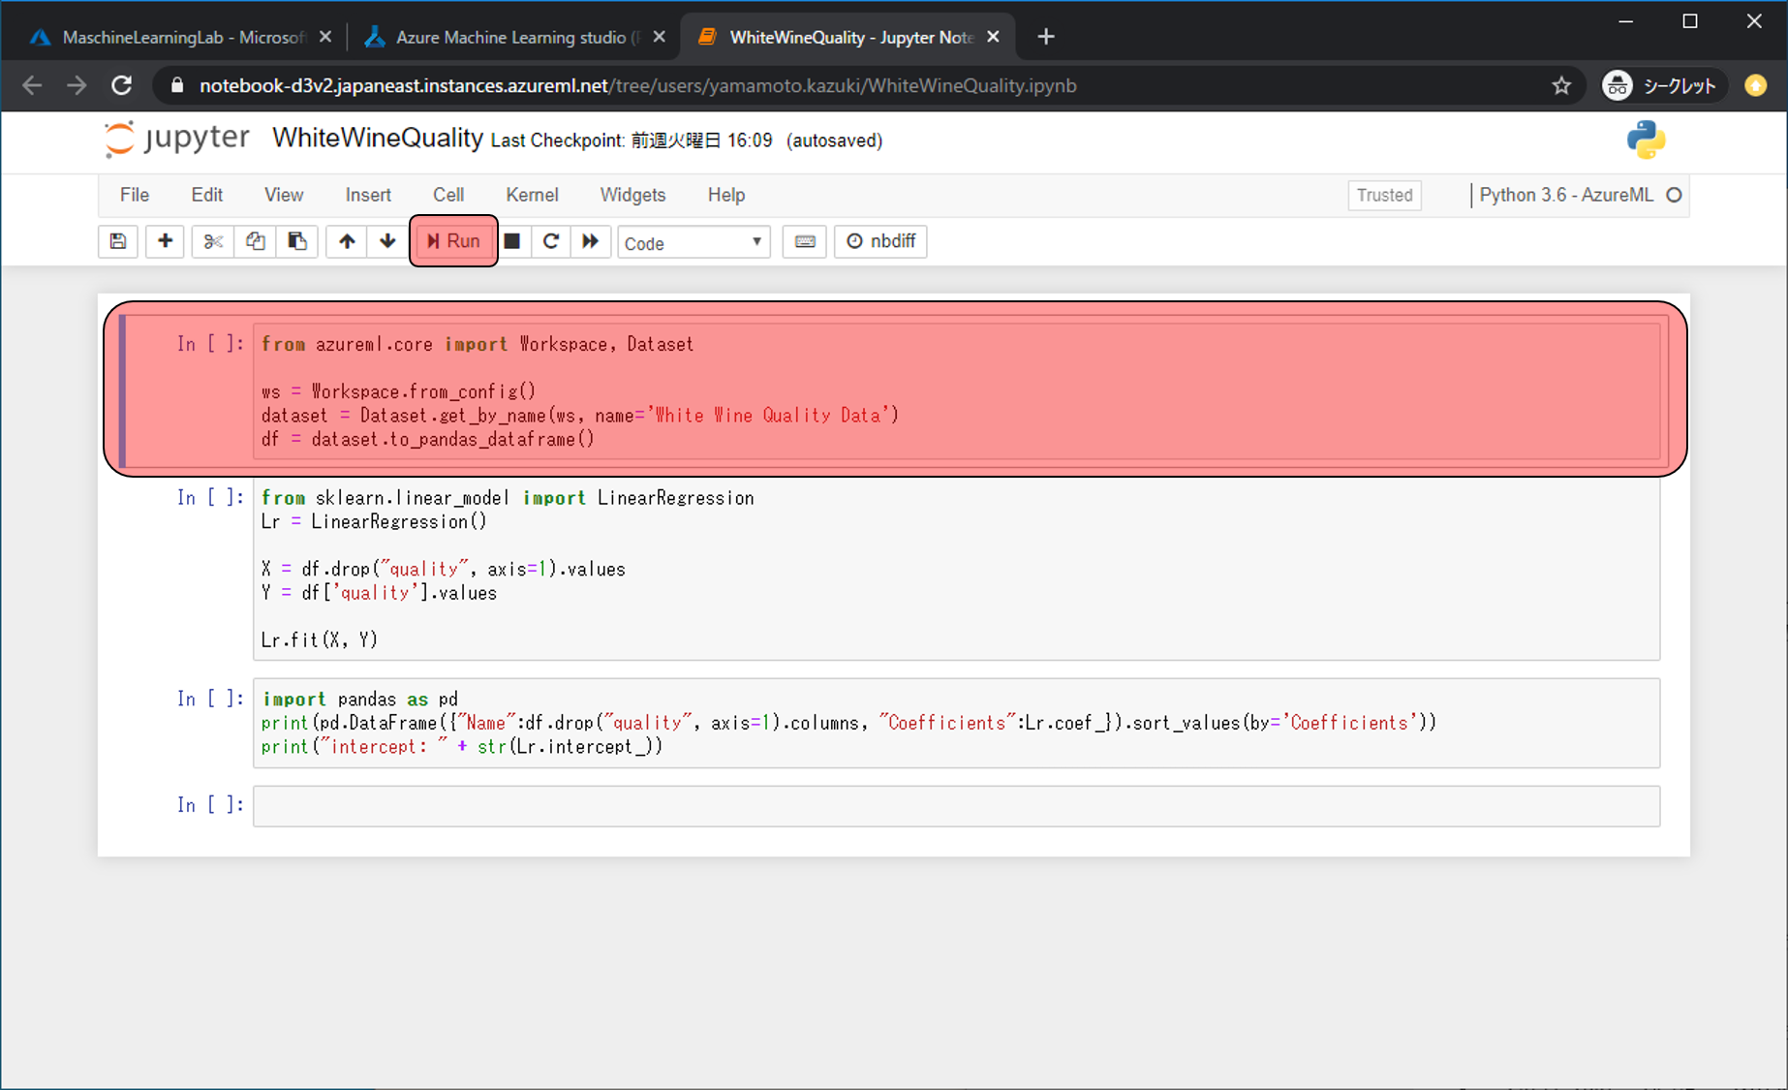This screenshot has height=1090, width=1788.
Task: Restart kernel and rerun the whole notebook
Action: (x=591, y=241)
